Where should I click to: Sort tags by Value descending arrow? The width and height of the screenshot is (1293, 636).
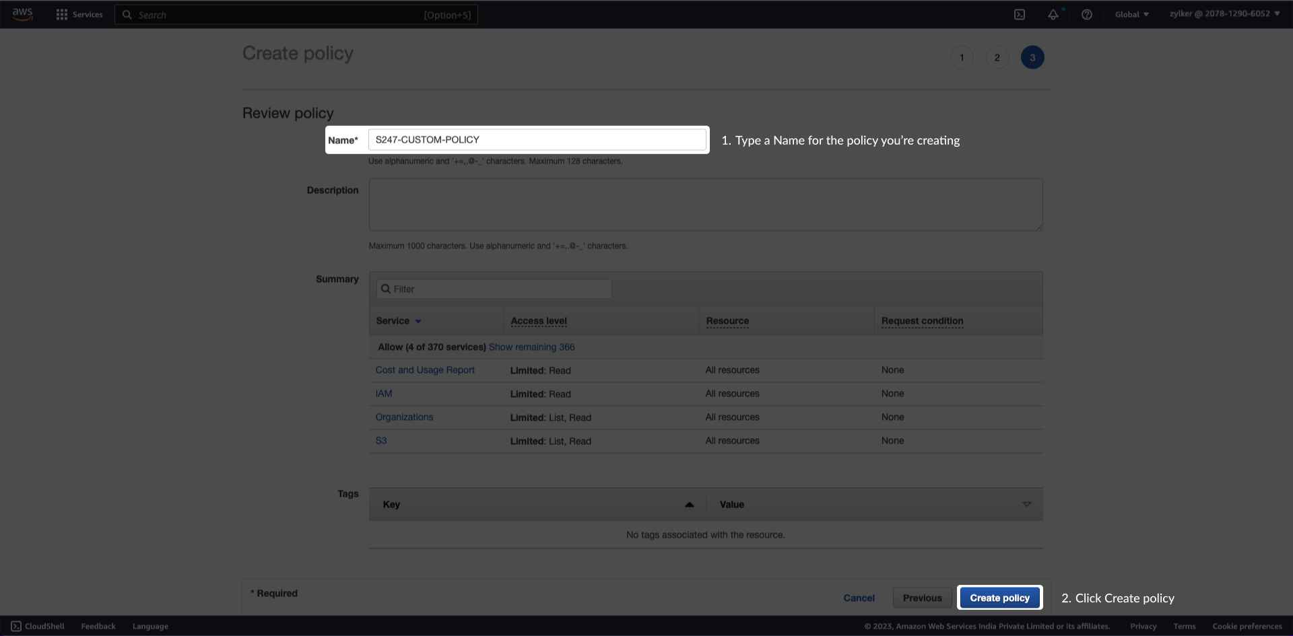coord(1026,505)
